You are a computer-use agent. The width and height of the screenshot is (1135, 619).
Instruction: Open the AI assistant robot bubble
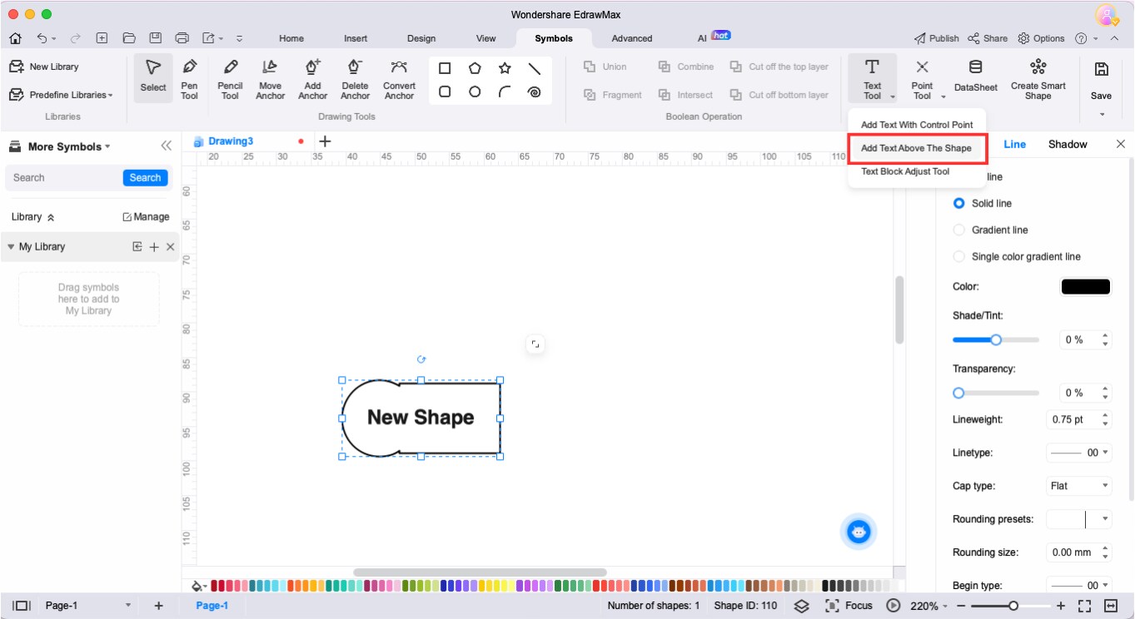tap(859, 532)
